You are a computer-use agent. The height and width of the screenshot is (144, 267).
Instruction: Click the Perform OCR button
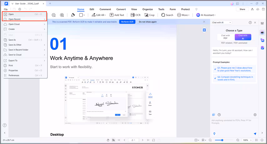click(x=127, y=22)
